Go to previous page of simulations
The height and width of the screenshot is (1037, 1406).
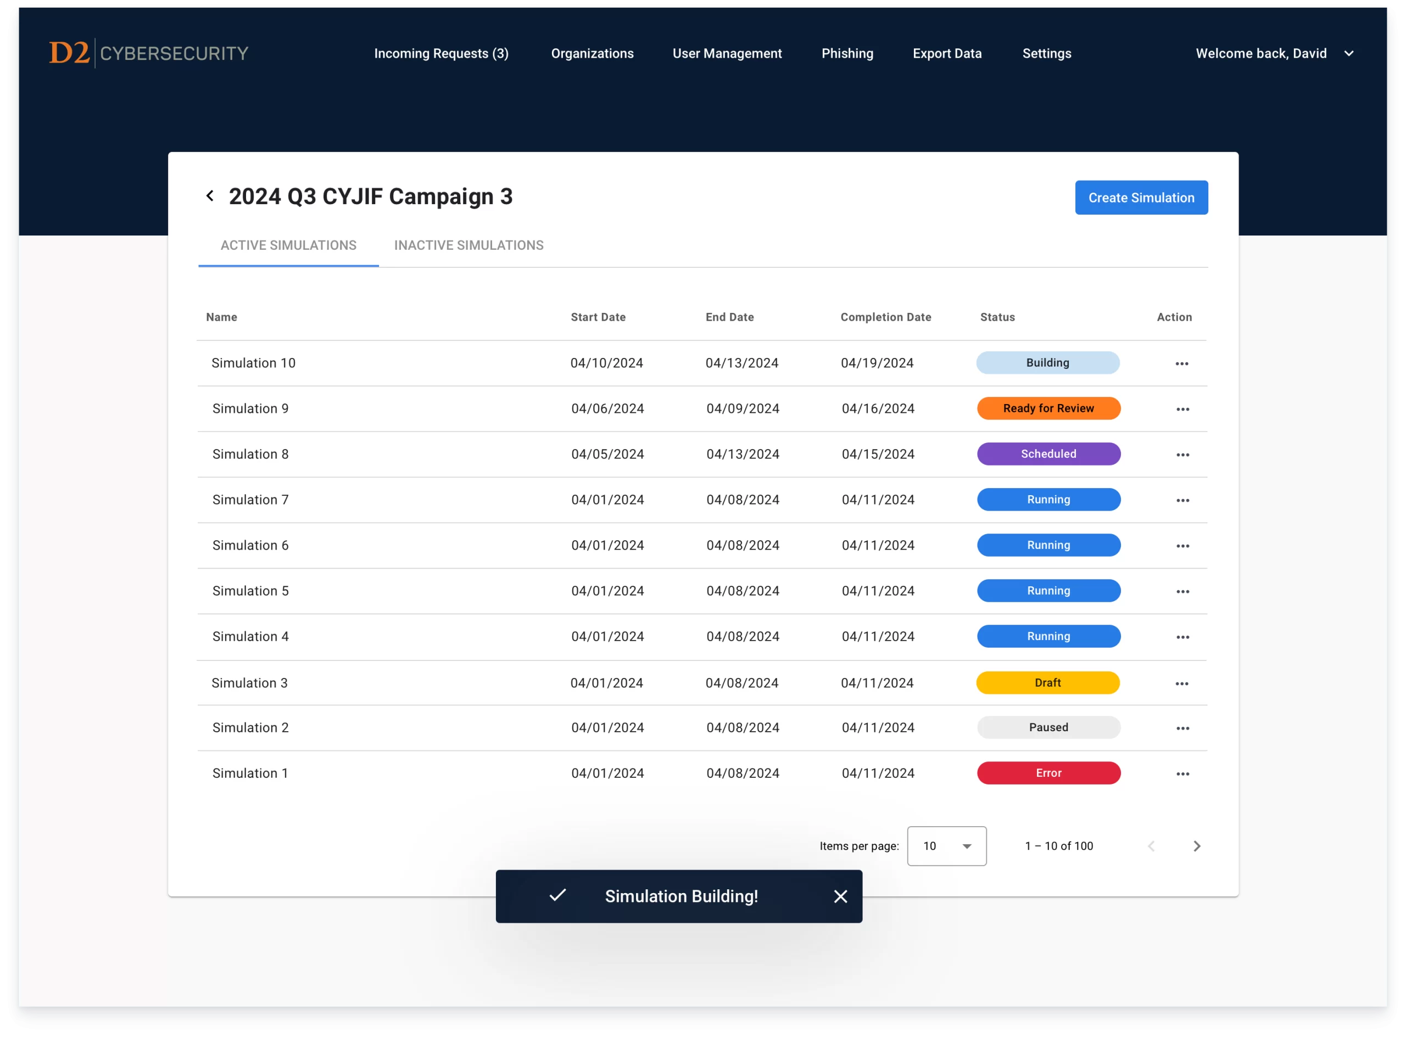1151,846
